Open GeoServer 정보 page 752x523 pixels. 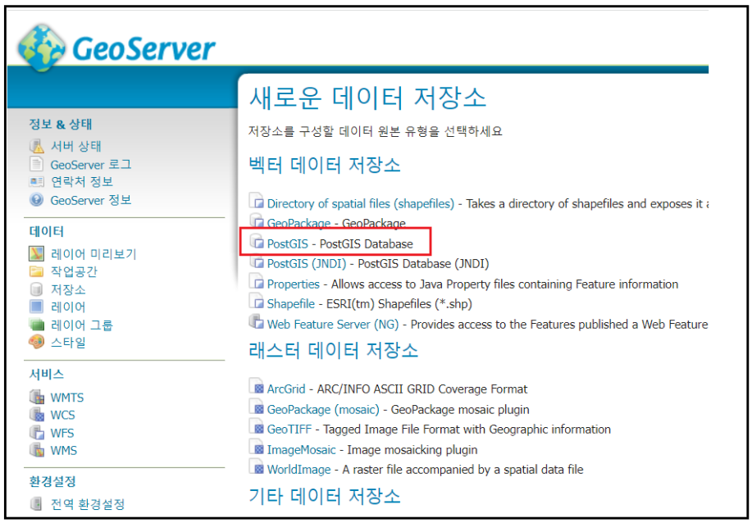click(91, 200)
